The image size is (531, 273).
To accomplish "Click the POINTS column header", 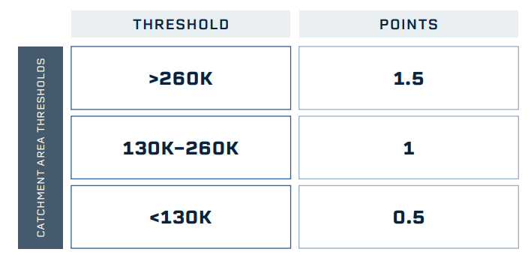I will pyautogui.click(x=409, y=24).
